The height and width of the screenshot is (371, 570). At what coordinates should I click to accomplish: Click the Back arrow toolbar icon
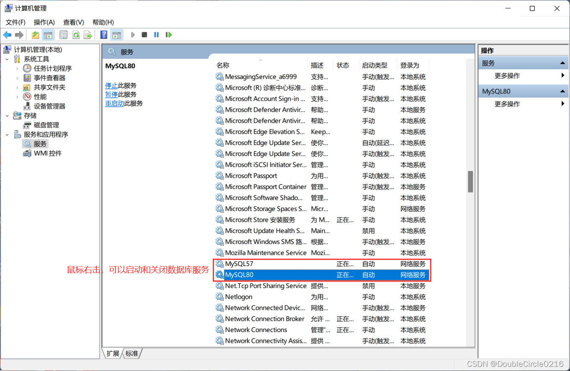[7, 35]
